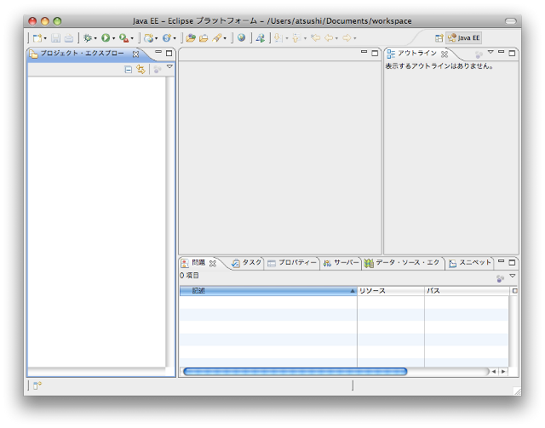Click the Print icon in toolbar
Screen dimensions: 545x428
(68, 37)
